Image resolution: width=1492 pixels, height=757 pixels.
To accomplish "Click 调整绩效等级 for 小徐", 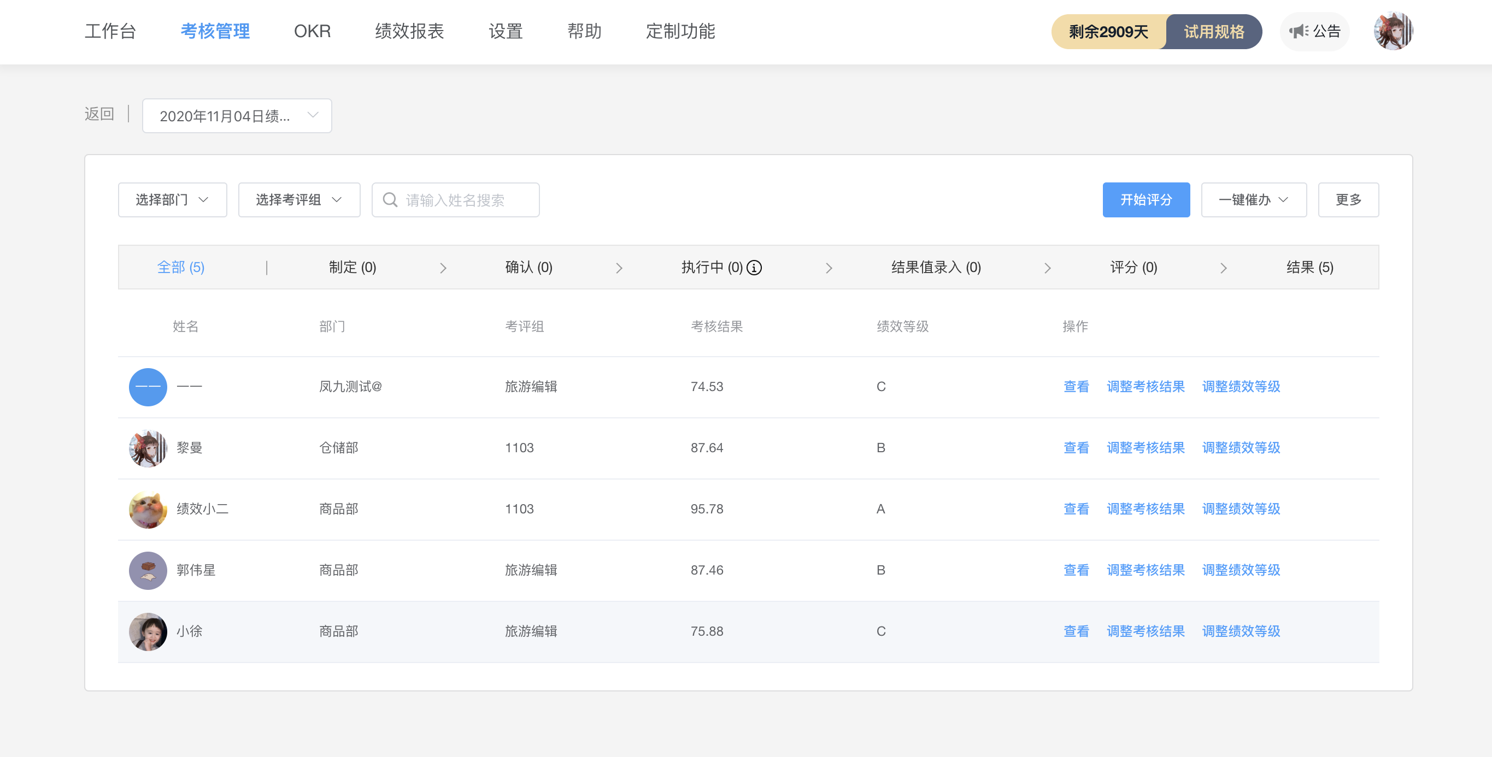I will pos(1241,631).
